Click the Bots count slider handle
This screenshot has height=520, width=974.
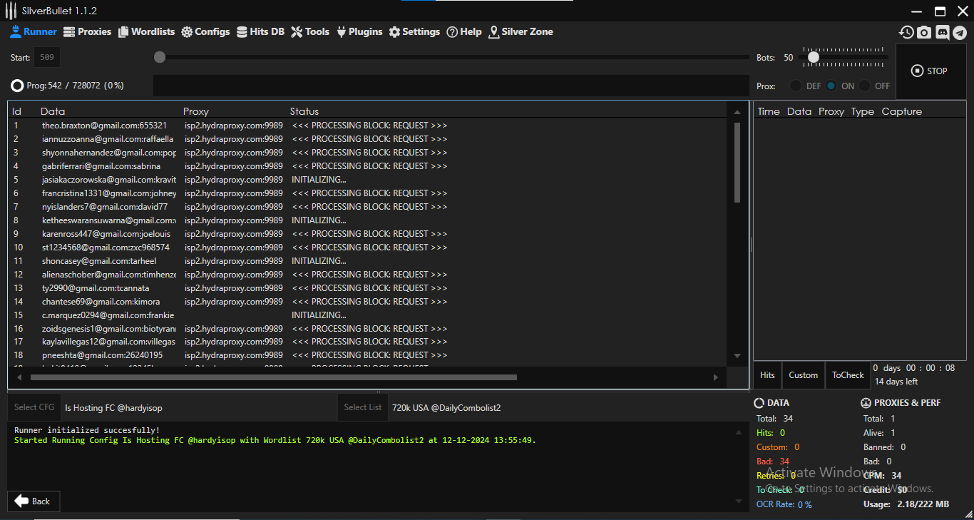click(813, 57)
